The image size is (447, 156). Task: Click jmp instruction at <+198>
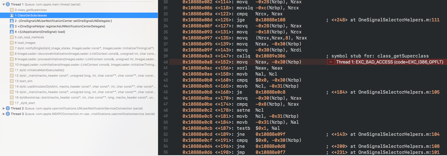coord(241,152)
